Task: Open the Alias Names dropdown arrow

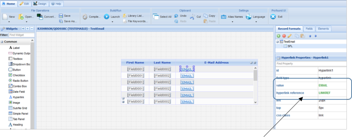Action: point(232,22)
